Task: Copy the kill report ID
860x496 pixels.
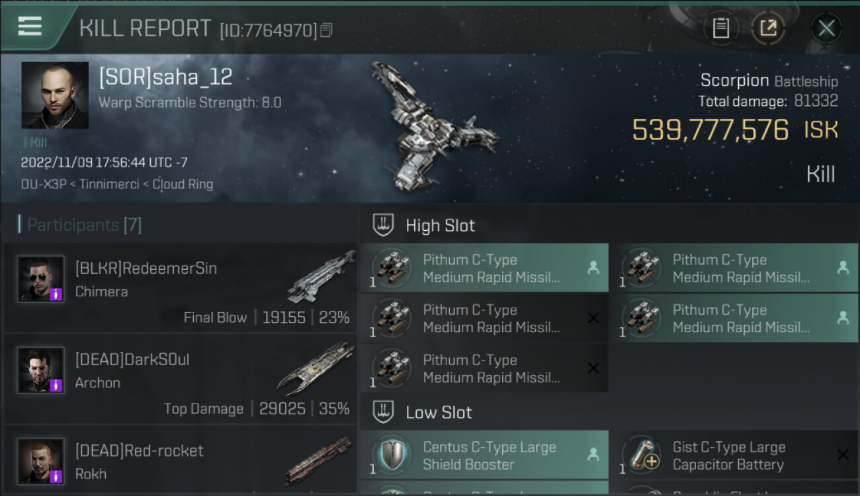Action: click(x=325, y=30)
